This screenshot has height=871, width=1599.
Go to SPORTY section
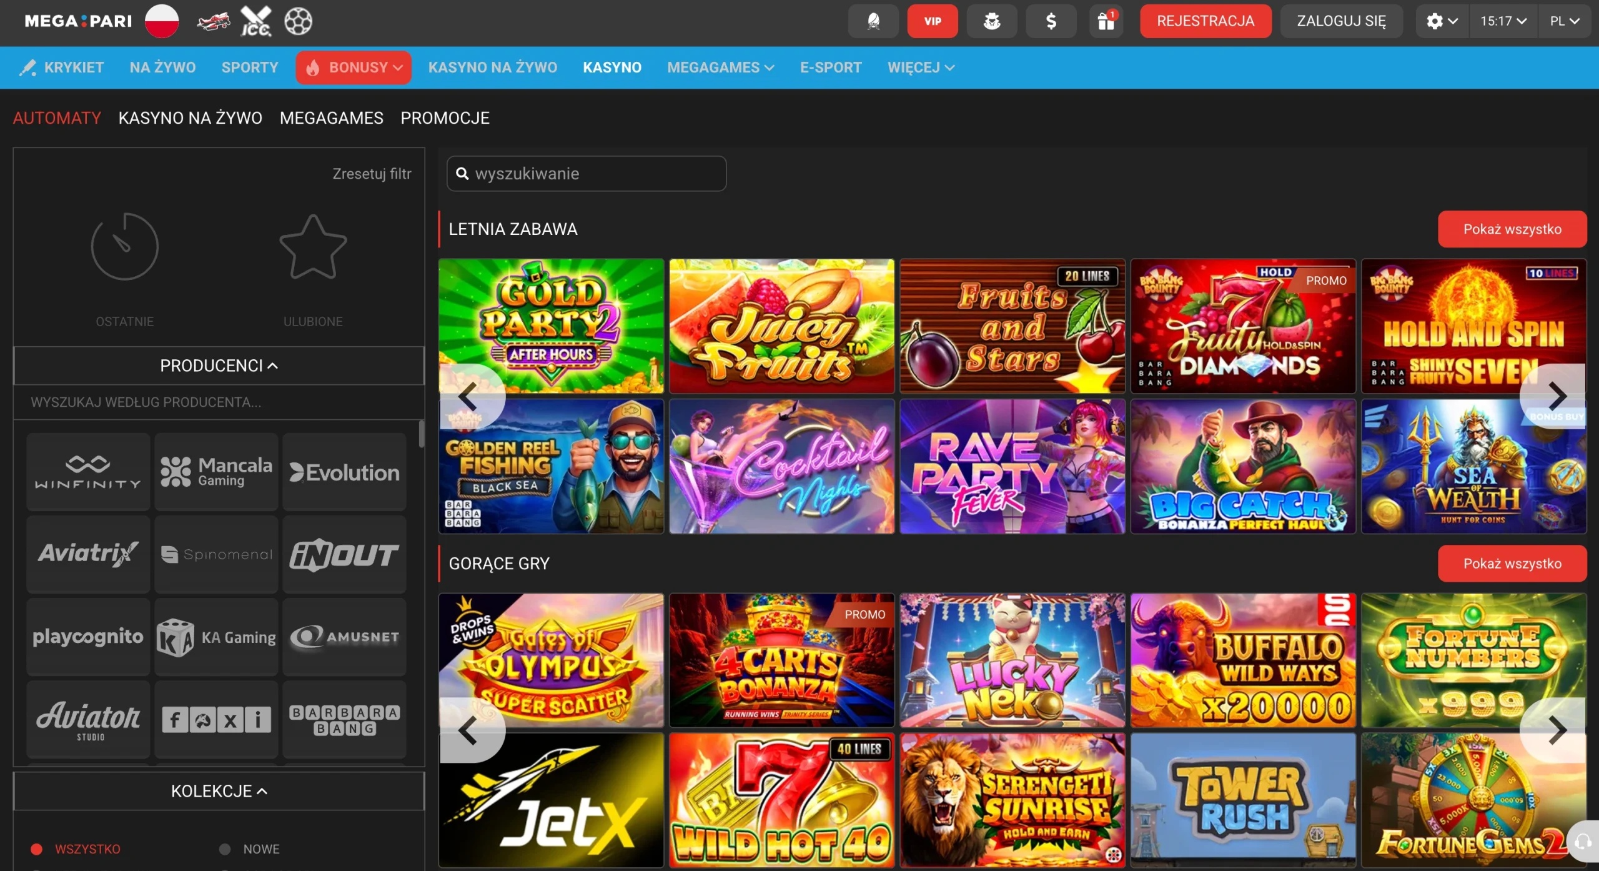(x=250, y=67)
